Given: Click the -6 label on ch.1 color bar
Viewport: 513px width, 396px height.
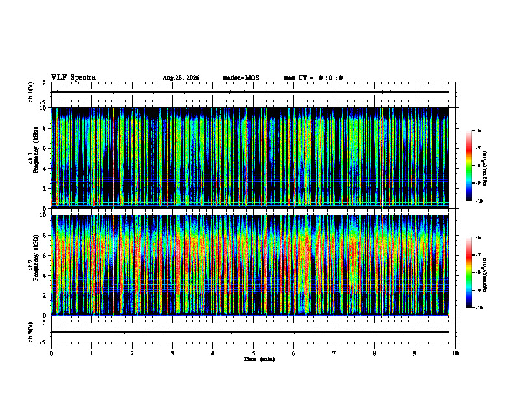Looking at the screenshot, I should click(x=478, y=130).
